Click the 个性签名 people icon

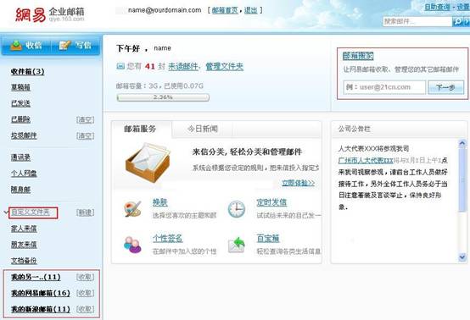pyautogui.click(x=132, y=245)
